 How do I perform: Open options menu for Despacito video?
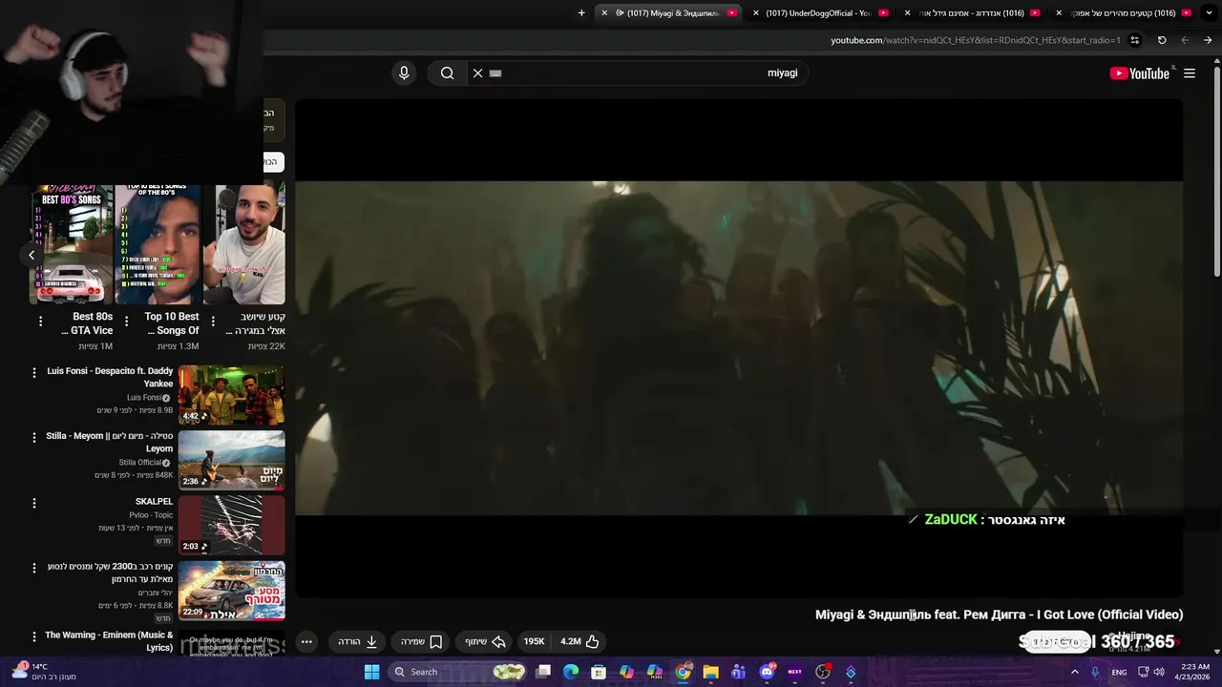pyautogui.click(x=34, y=373)
